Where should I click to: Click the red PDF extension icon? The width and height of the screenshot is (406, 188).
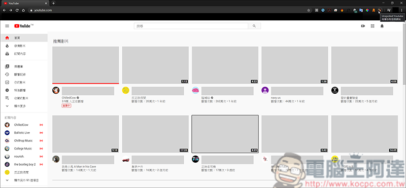pyautogui.click(x=329, y=10)
